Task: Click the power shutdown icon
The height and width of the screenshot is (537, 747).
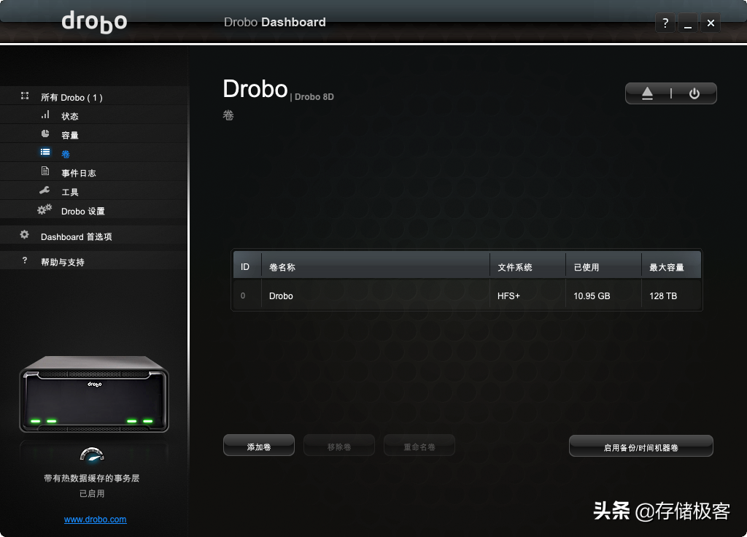Action: (694, 93)
